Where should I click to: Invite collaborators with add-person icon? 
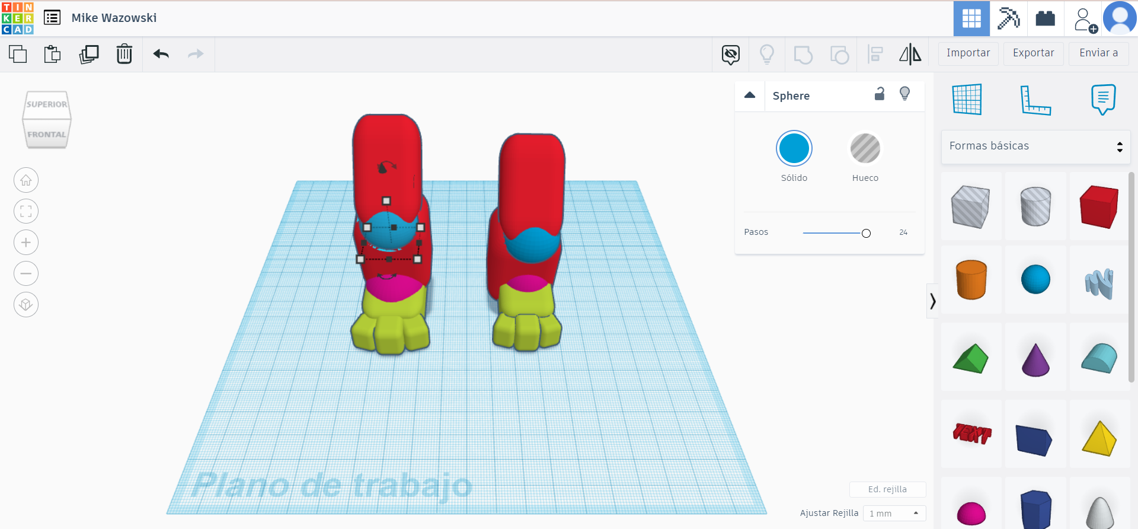pyautogui.click(x=1085, y=20)
